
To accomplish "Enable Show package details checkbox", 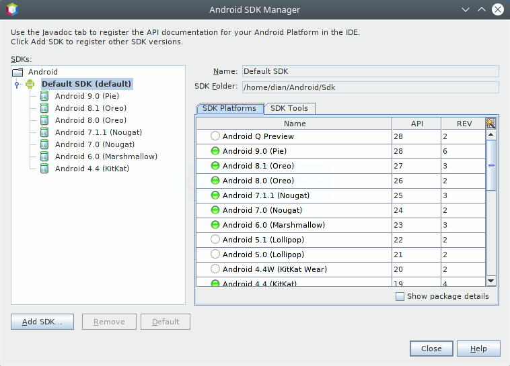I will (400, 296).
